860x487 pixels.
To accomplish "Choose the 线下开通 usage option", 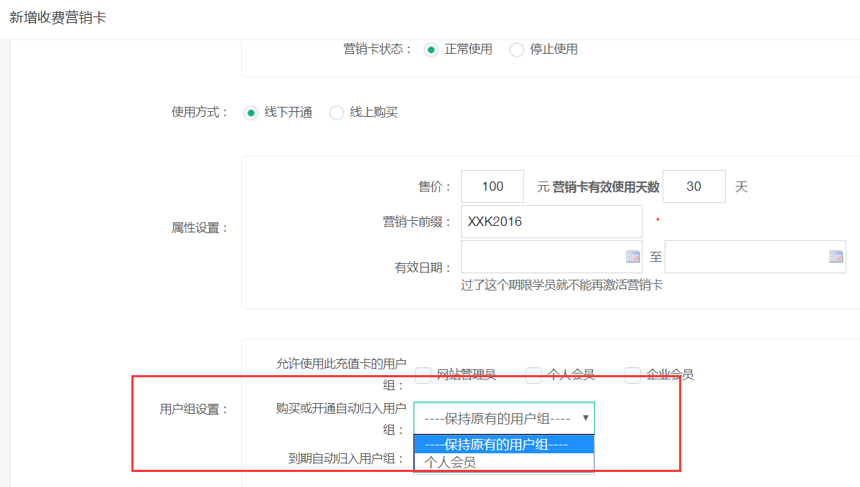I will click(x=251, y=113).
